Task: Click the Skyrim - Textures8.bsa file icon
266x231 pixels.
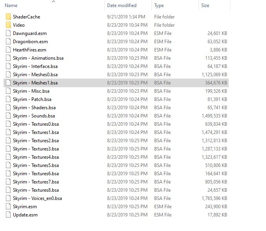Action: (x=8, y=190)
